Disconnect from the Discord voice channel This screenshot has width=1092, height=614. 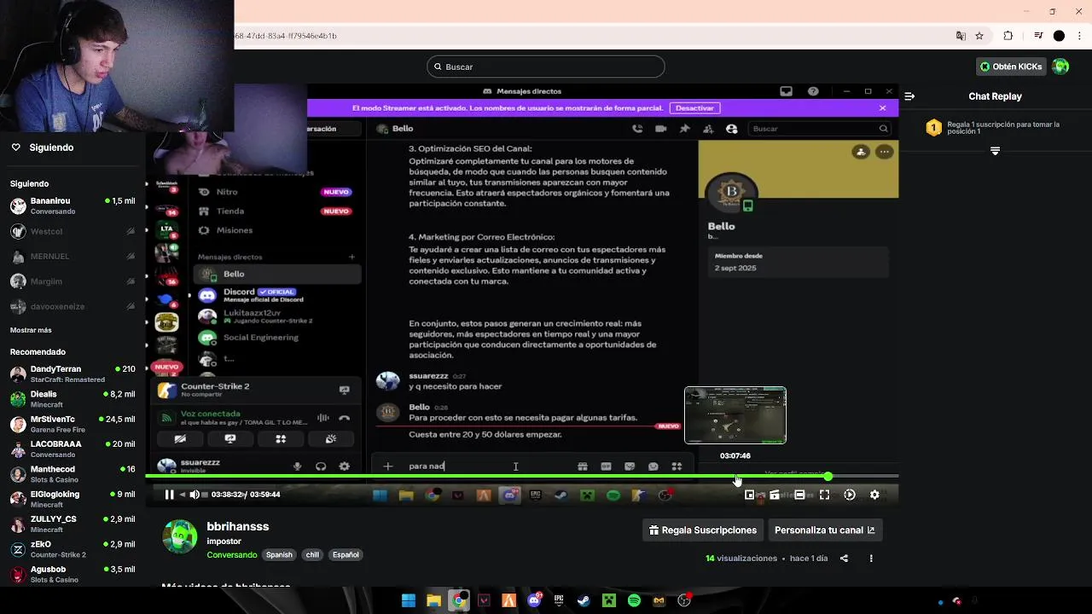pos(344,418)
